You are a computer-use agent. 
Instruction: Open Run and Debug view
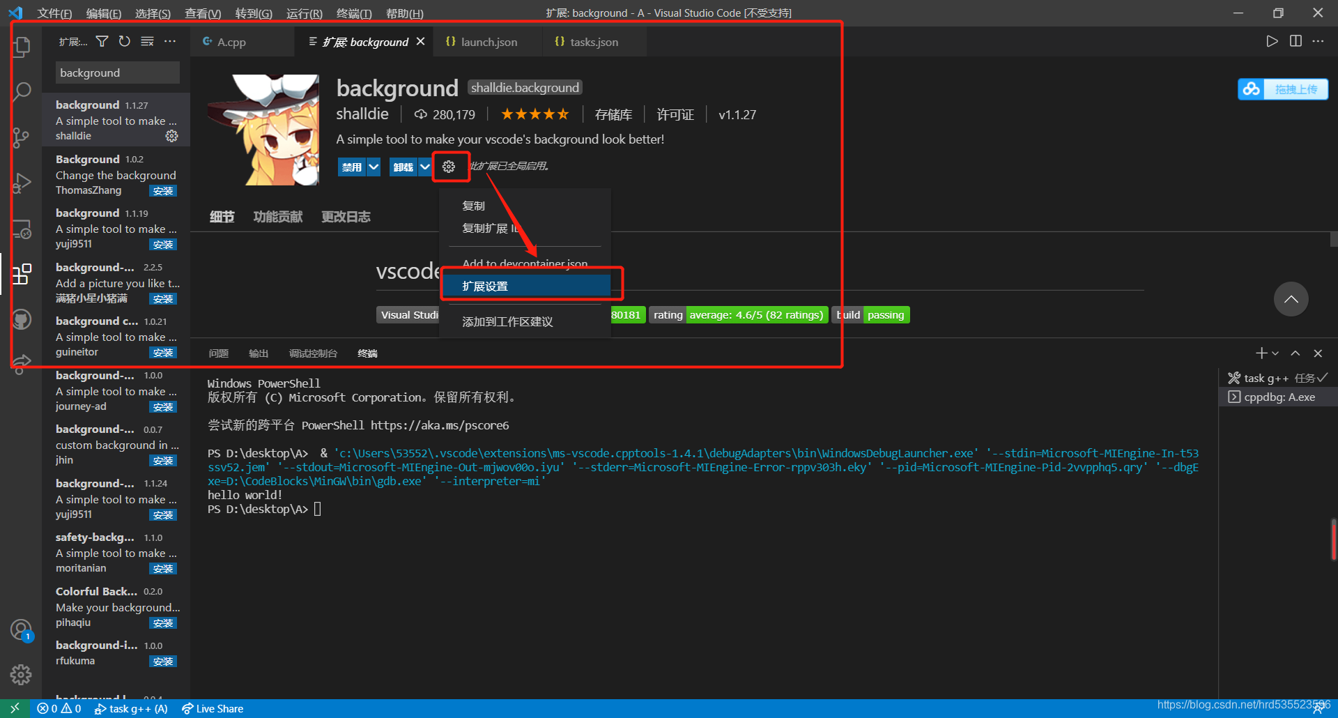point(22,183)
